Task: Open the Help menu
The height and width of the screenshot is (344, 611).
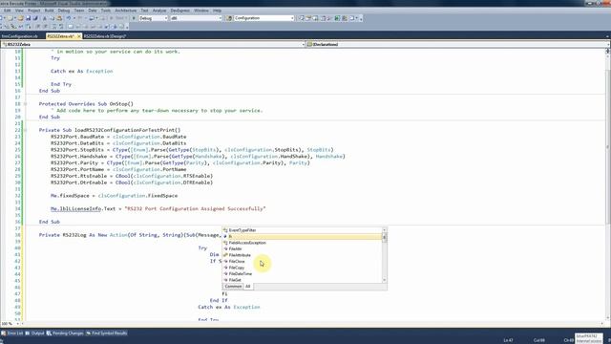Action: pos(217,11)
